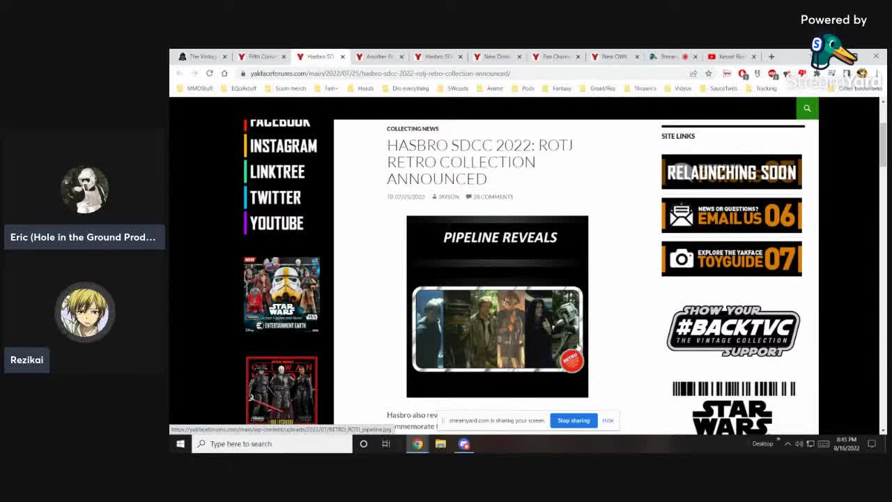Open the Anime bookmark folder
The image size is (892, 502).
point(490,89)
